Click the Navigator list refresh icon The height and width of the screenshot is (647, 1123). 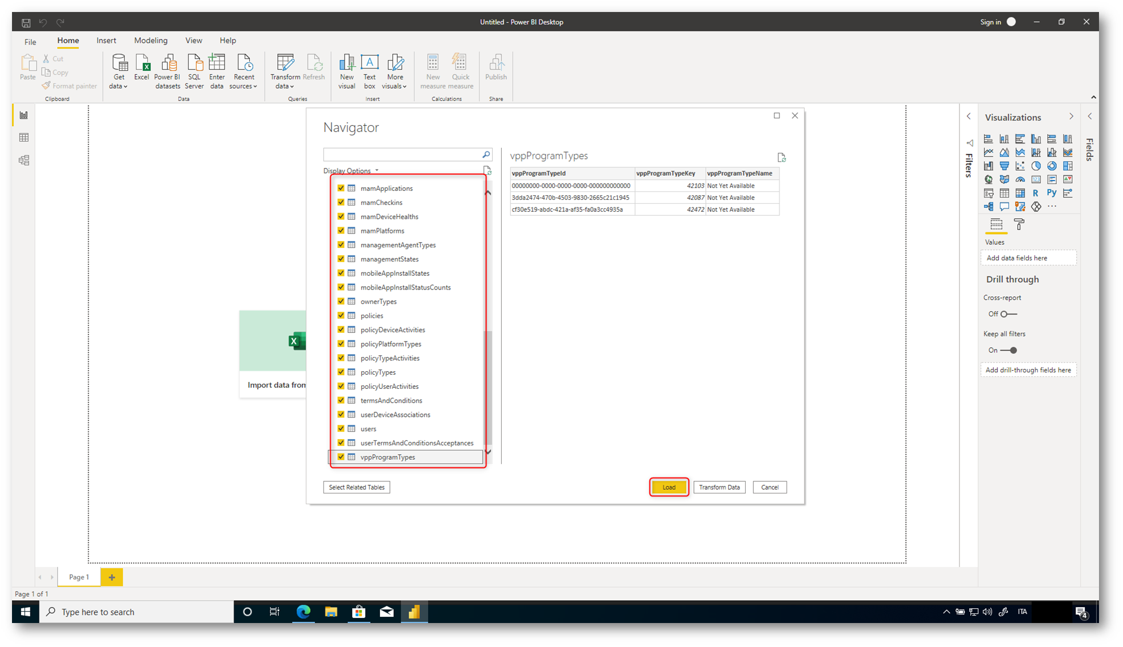pyautogui.click(x=487, y=171)
